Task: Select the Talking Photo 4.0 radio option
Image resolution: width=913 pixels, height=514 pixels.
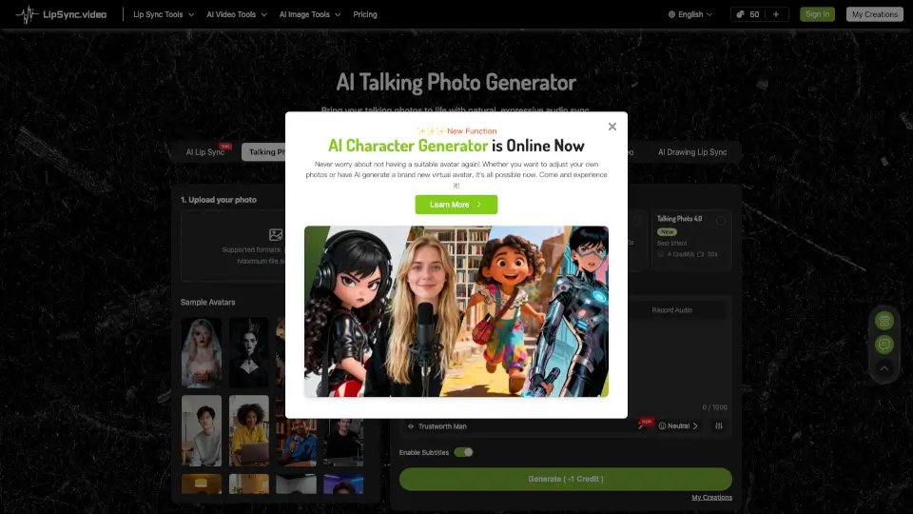Action: click(x=721, y=221)
